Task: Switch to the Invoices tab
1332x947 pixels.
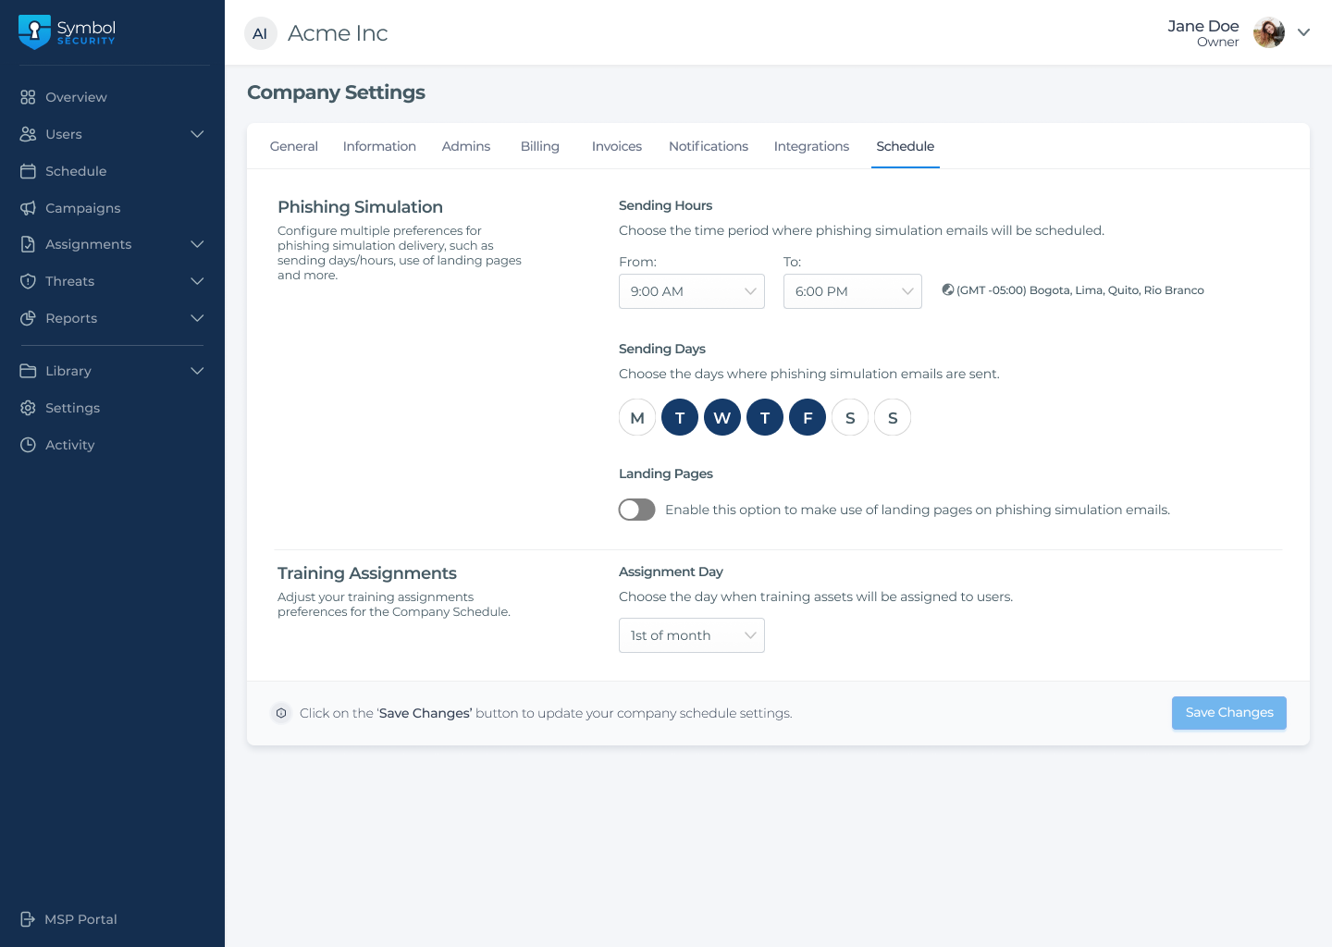Action: (617, 146)
